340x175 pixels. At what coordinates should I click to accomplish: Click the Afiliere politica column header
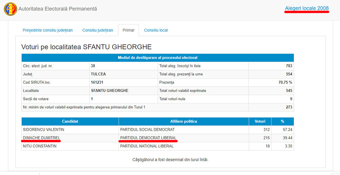click(x=184, y=121)
